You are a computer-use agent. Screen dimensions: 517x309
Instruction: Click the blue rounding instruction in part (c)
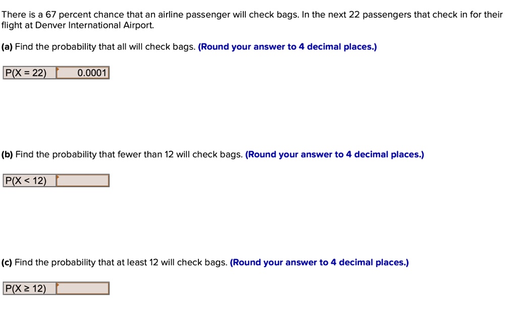tap(320, 262)
